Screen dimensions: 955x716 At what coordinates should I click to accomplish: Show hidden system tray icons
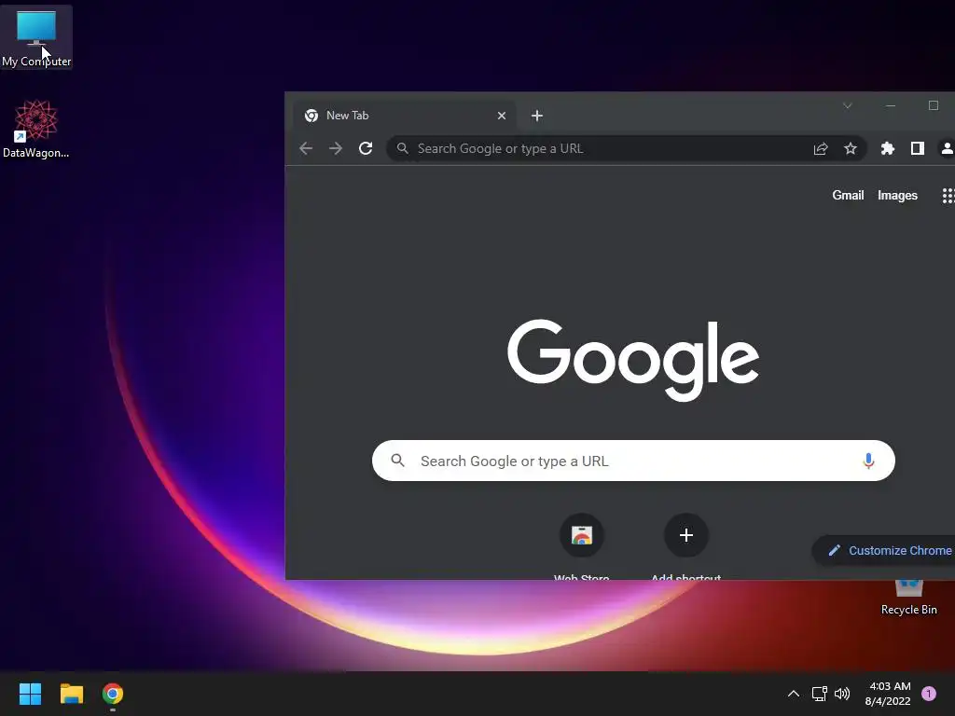point(794,694)
